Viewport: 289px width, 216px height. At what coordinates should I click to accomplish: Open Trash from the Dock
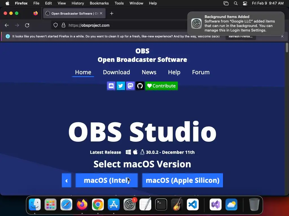(254, 204)
